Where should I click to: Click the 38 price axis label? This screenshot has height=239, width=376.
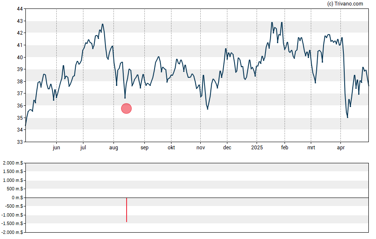pos(20,81)
